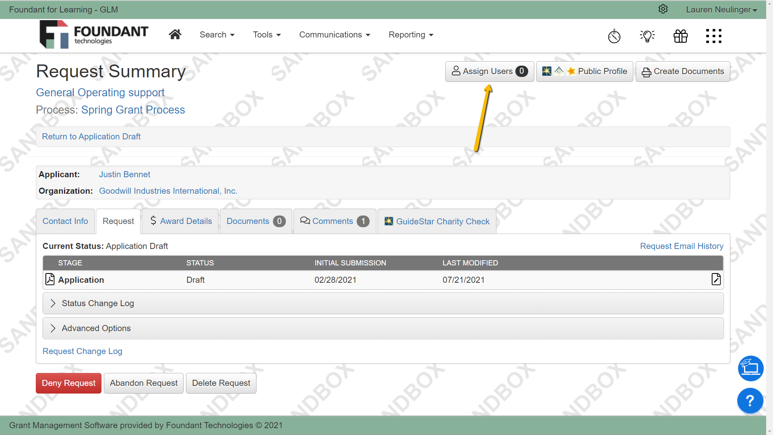Open Goodwill Industries International, Inc. link

[x=168, y=191]
